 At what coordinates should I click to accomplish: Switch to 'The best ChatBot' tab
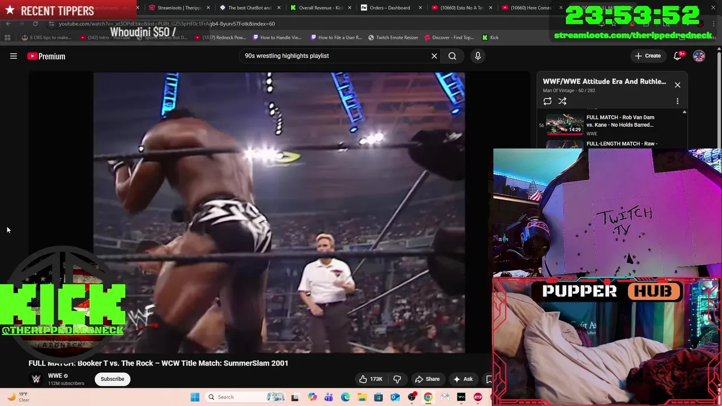[249, 8]
